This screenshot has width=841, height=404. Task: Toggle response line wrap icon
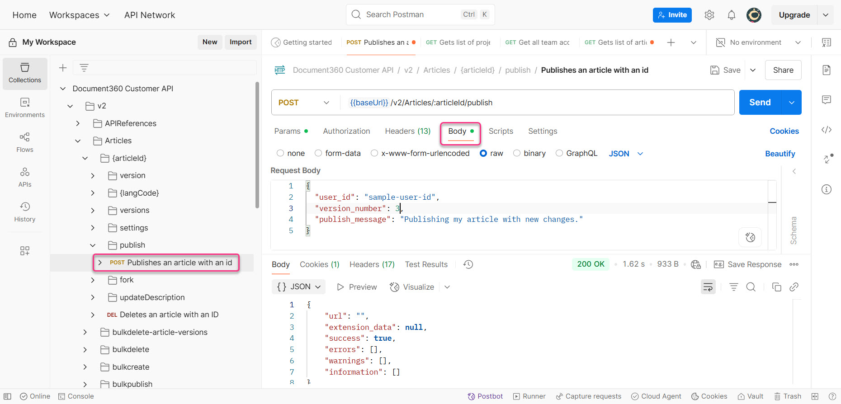708,287
